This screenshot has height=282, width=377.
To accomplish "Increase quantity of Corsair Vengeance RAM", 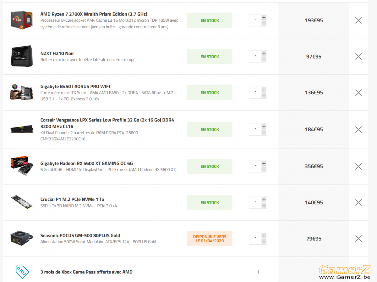I will tap(264, 127).
